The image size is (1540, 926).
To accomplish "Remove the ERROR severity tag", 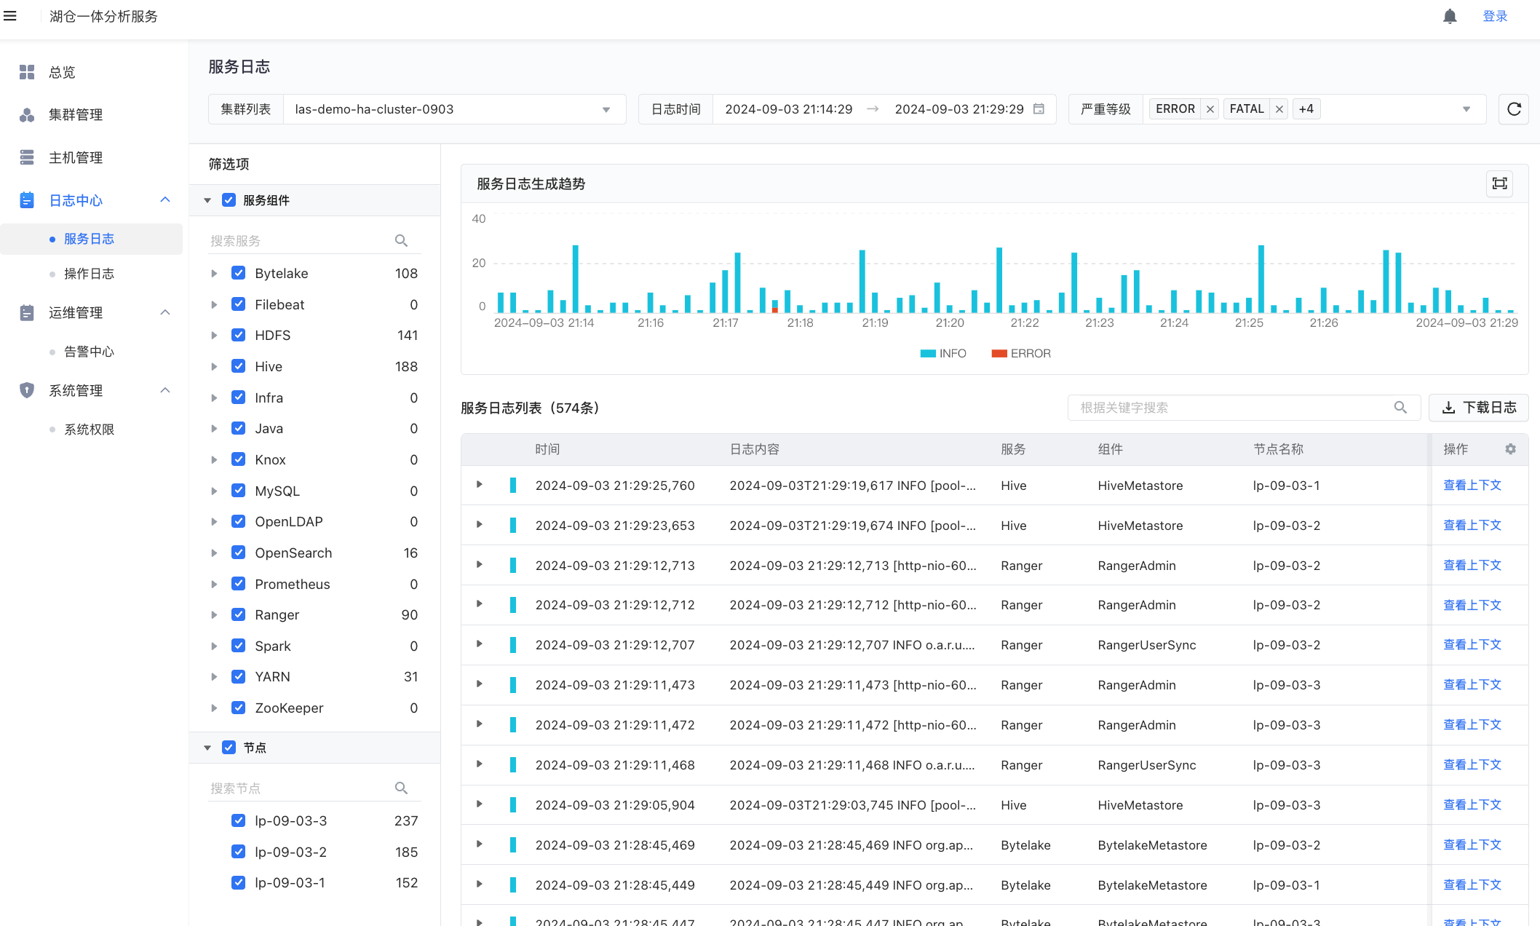I will click(1210, 109).
